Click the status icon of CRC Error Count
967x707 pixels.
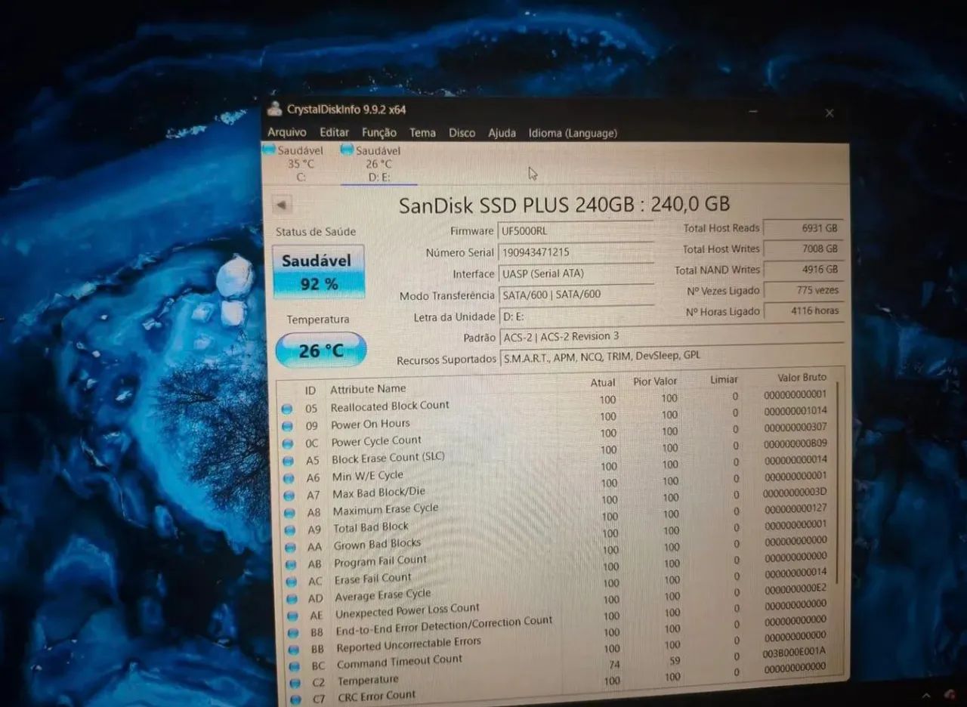(295, 699)
